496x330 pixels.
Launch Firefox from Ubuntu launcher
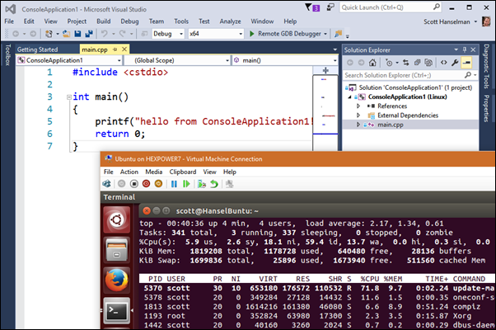click(x=116, y=280)
